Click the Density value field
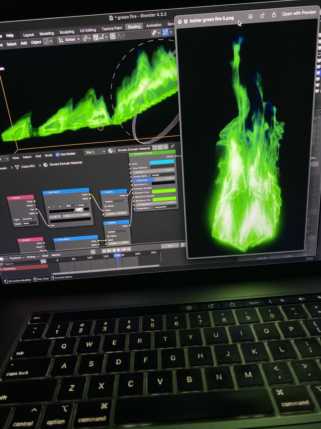This screenshot has width=321, height=429. coord(153,171)
